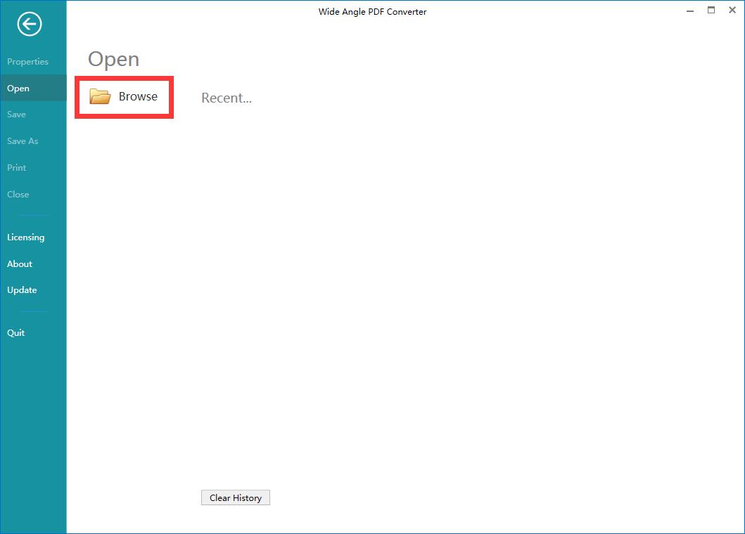Open the Properties menu item
This screenshot has height=534, width=745.
27,62
